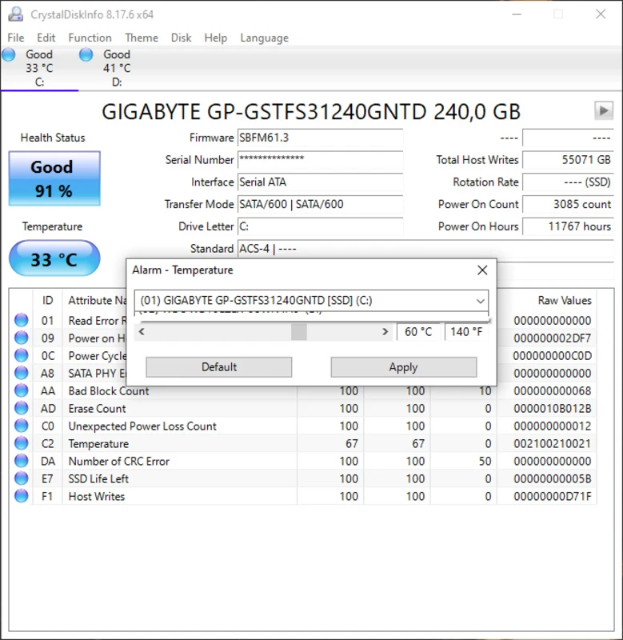The height and width of the screenshot is (640, 623).
Task: Click status orb for Erase Count
Action: click(22, 408)
